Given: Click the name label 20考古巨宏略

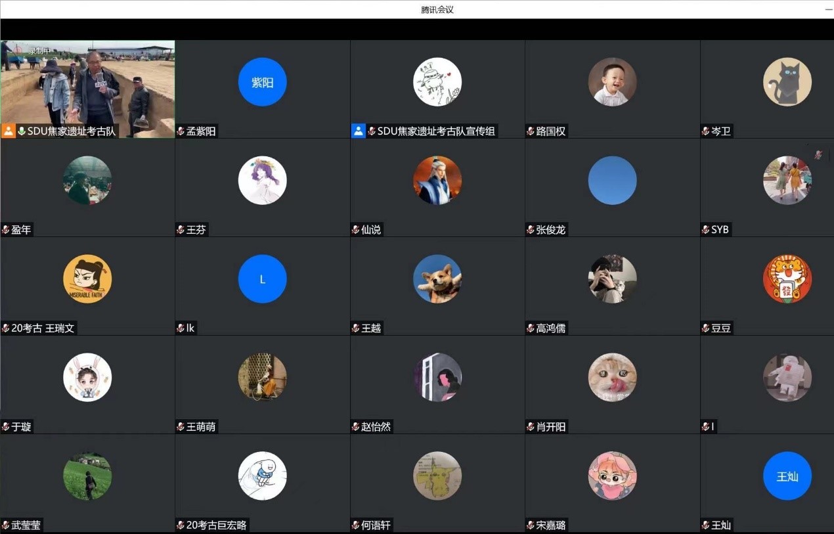Looking at the screenshot, I should [217, 525].
